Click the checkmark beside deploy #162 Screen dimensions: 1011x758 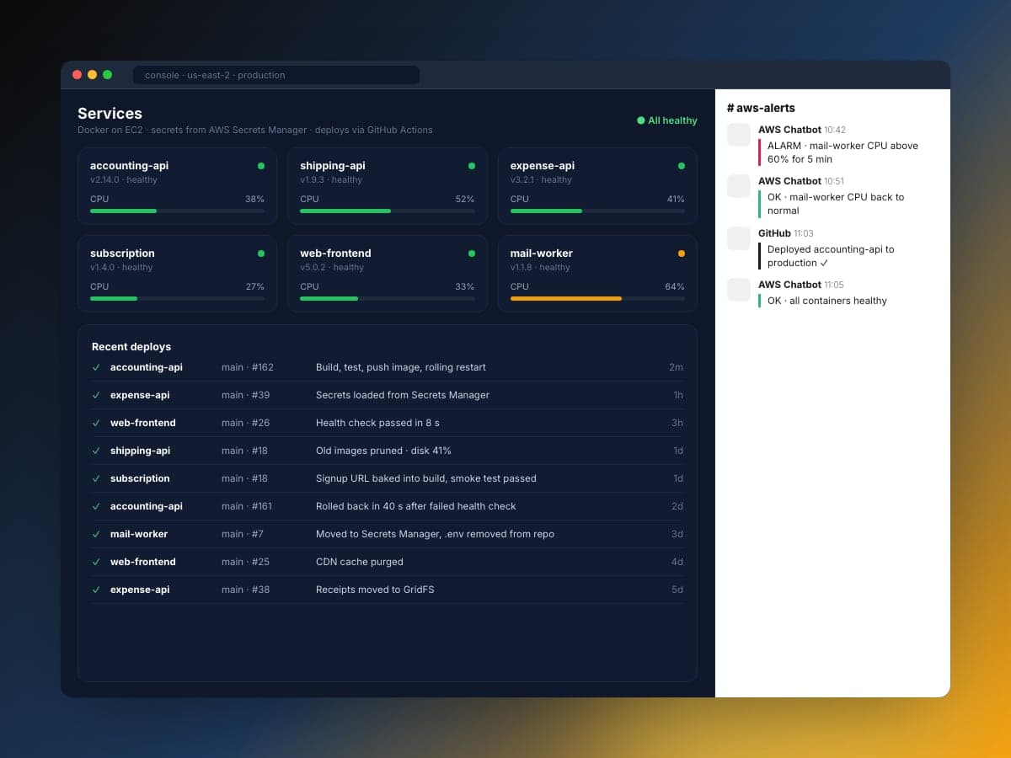click(x=96, y=367)
